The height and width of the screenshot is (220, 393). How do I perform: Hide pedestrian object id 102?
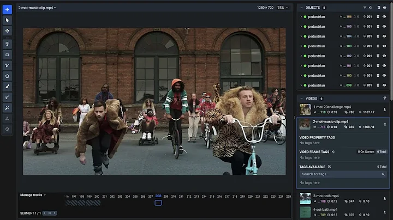pos(384,56)
